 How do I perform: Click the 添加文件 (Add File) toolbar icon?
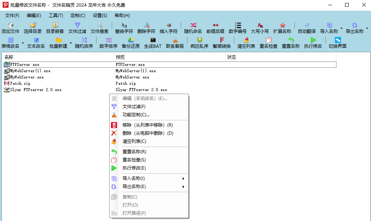point(10,26)
